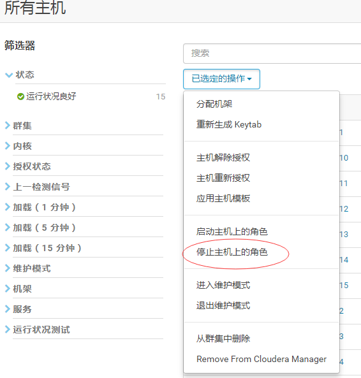This screenshot has height=378, width=361.
Task: Expand the 内核 filter chevron
Action: (8, 146)
